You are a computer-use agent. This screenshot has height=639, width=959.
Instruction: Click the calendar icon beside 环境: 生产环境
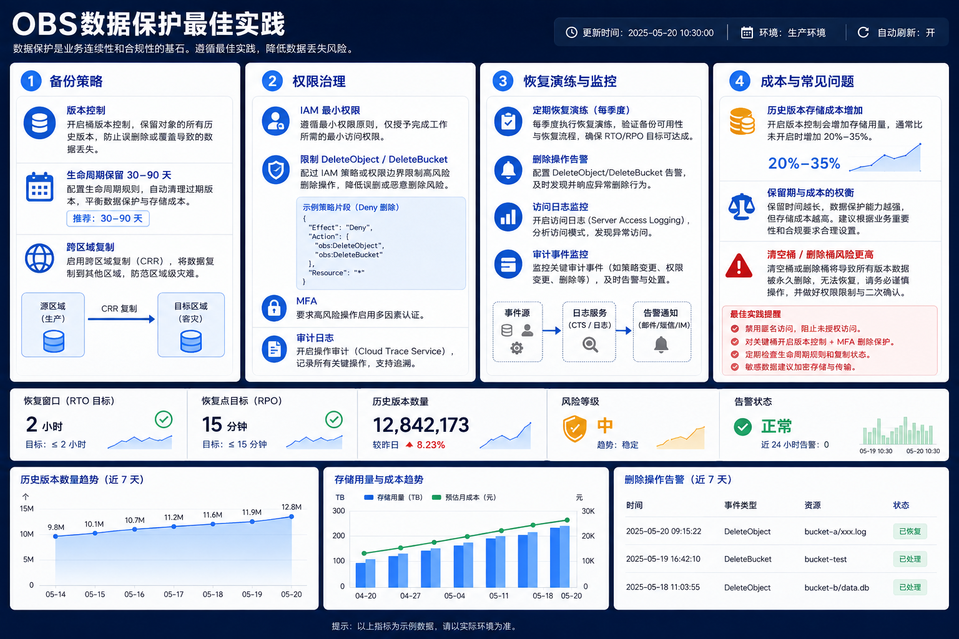click(x=747, y=32)
